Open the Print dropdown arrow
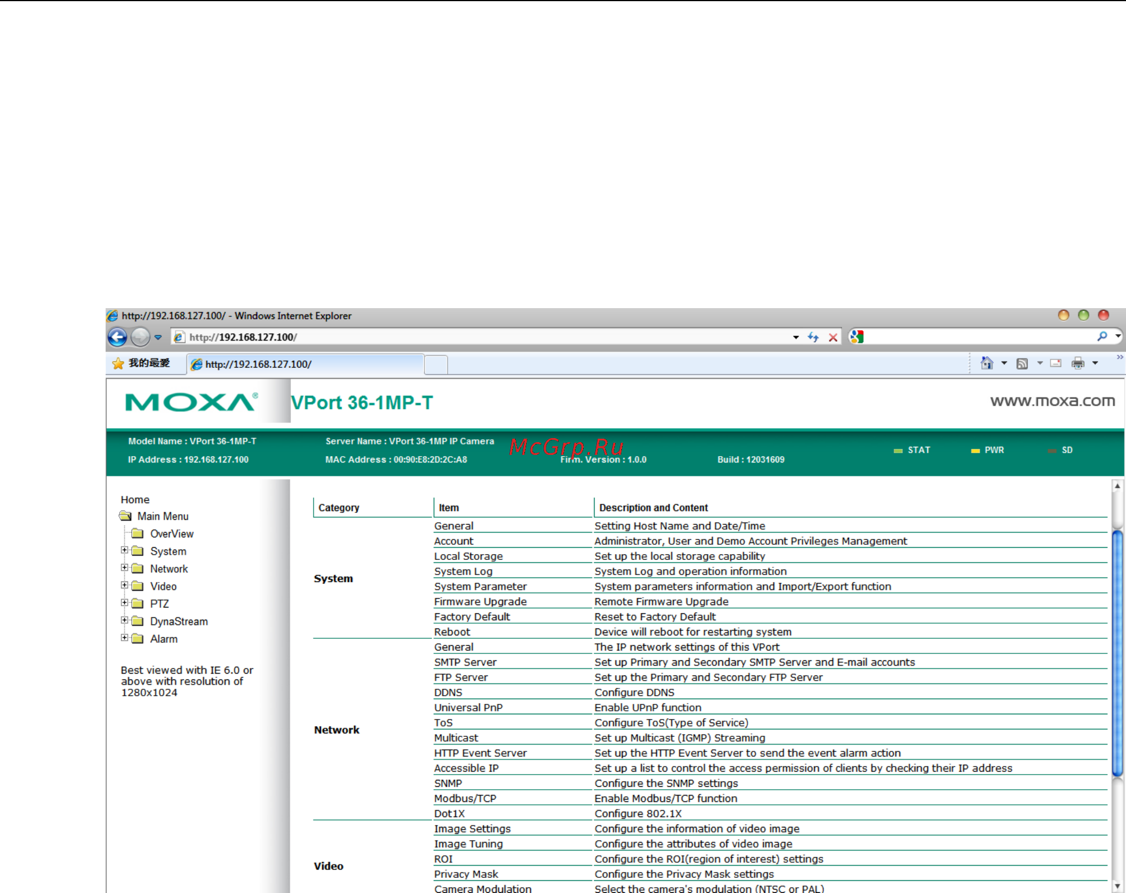The image size is (1126, 893). point(1095,363)
